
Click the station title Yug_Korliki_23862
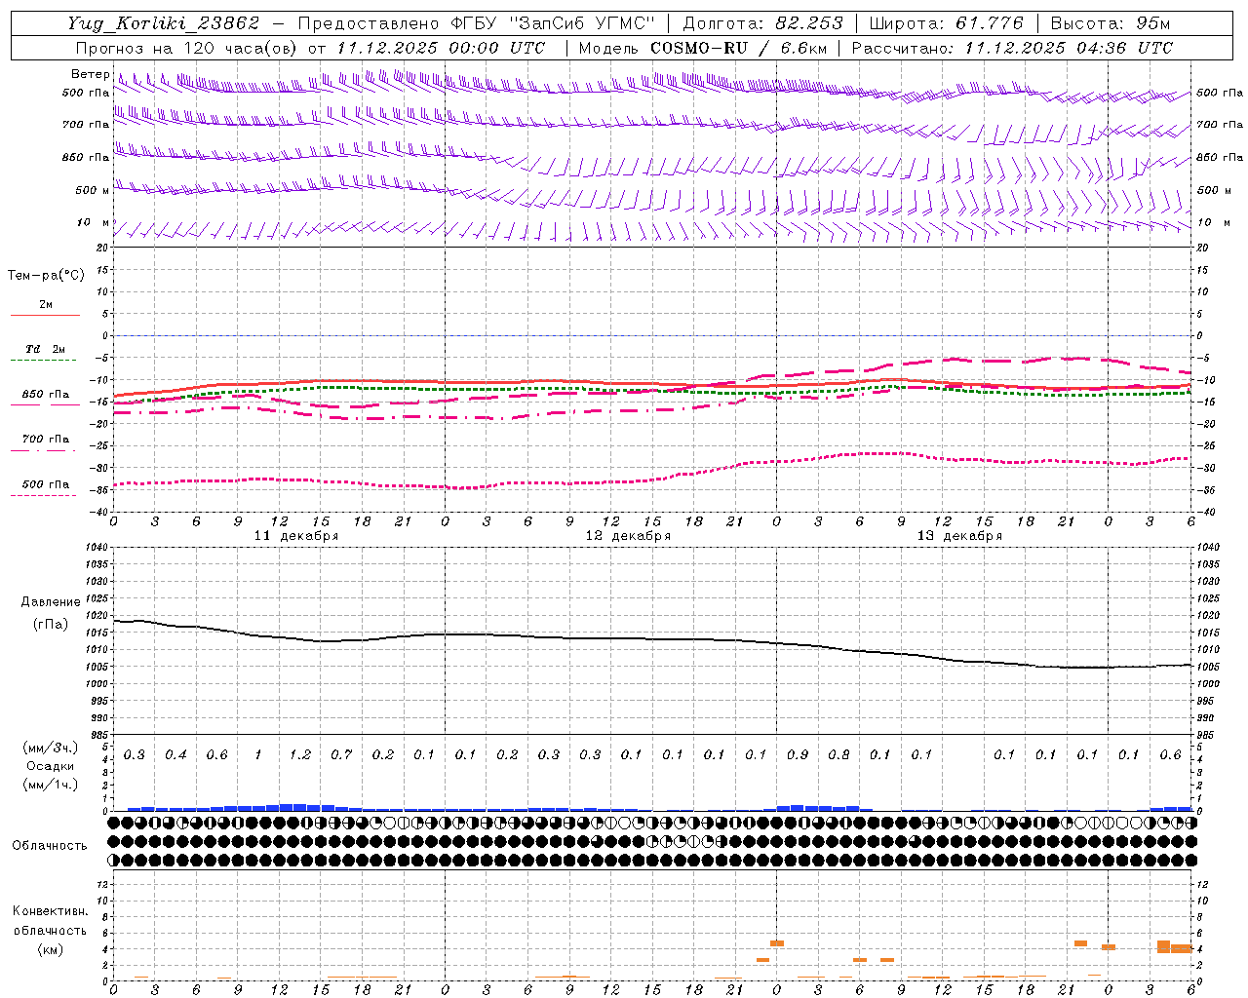coord(164,23)
